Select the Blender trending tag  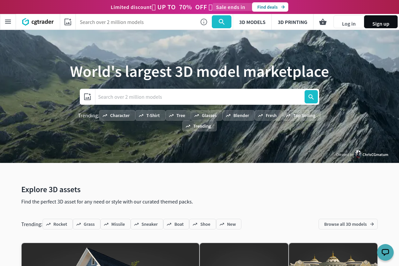tap(238, 115)
